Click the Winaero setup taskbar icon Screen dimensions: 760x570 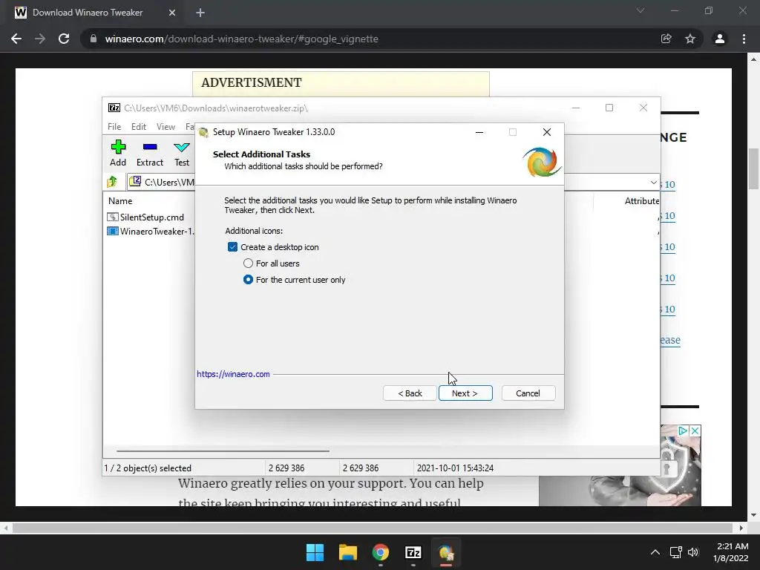point(446,552)
